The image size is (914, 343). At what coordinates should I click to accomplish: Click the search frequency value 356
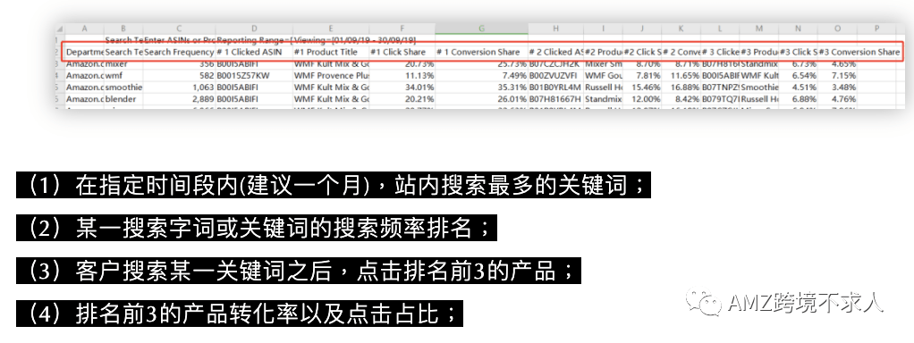(x=179, y=63)
